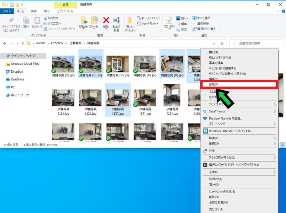Click the ribbon Copy icon

[x=26, y=23]
